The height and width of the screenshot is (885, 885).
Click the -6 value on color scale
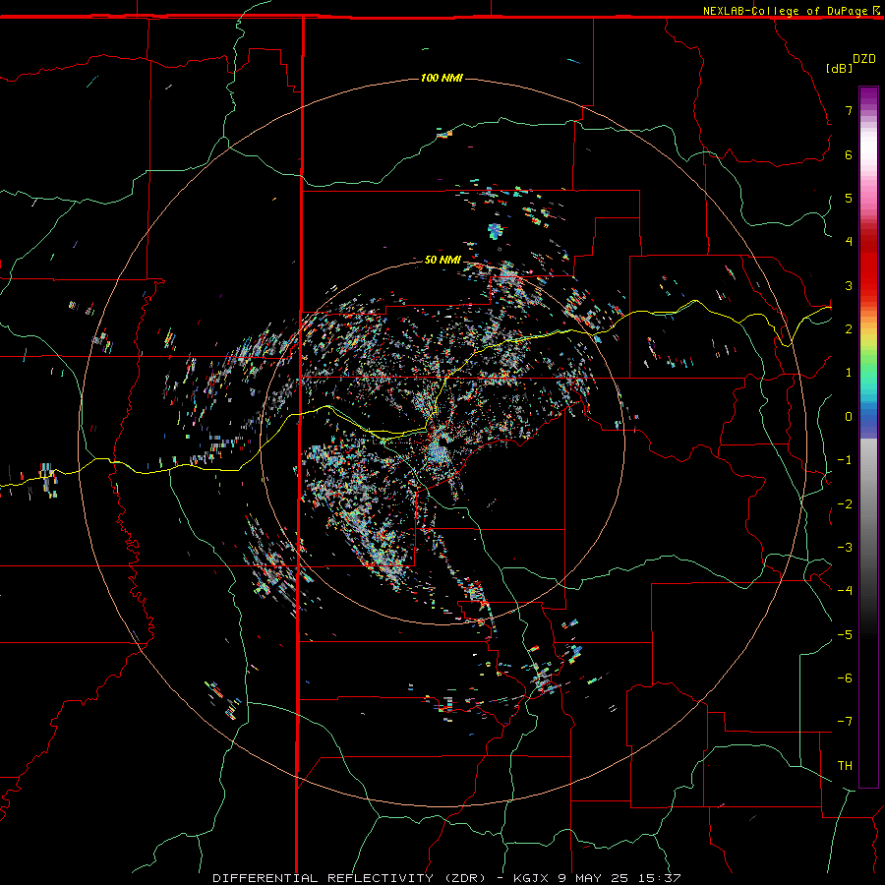pyautogui.click(x=845, y=678)
